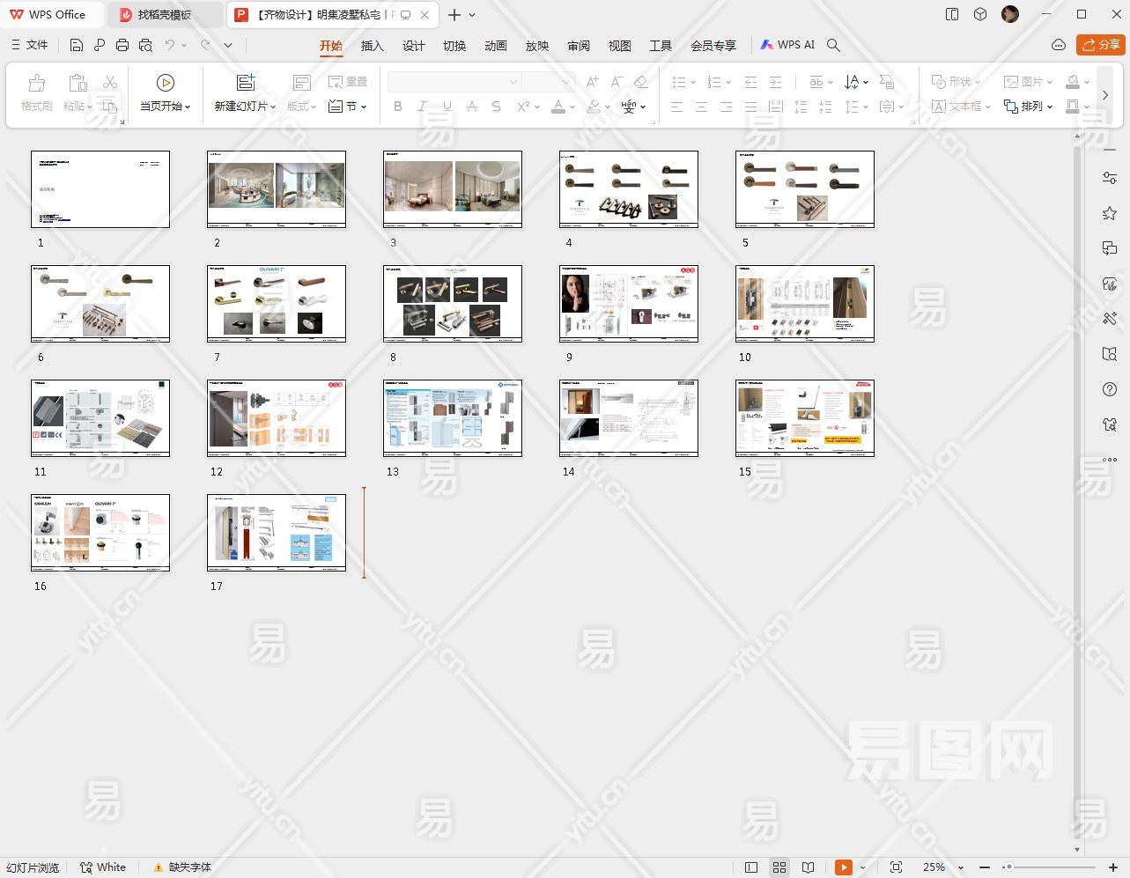Click fit-to-window icon in status bar

click(x=896, y=867)
